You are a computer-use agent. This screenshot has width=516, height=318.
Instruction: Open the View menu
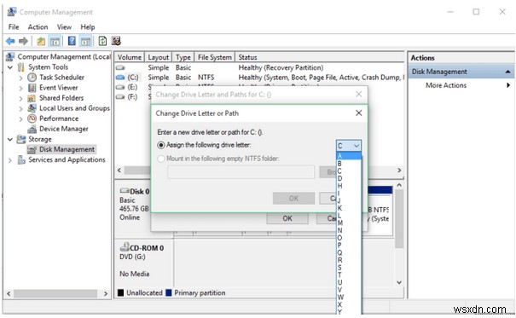click(64, 27)
